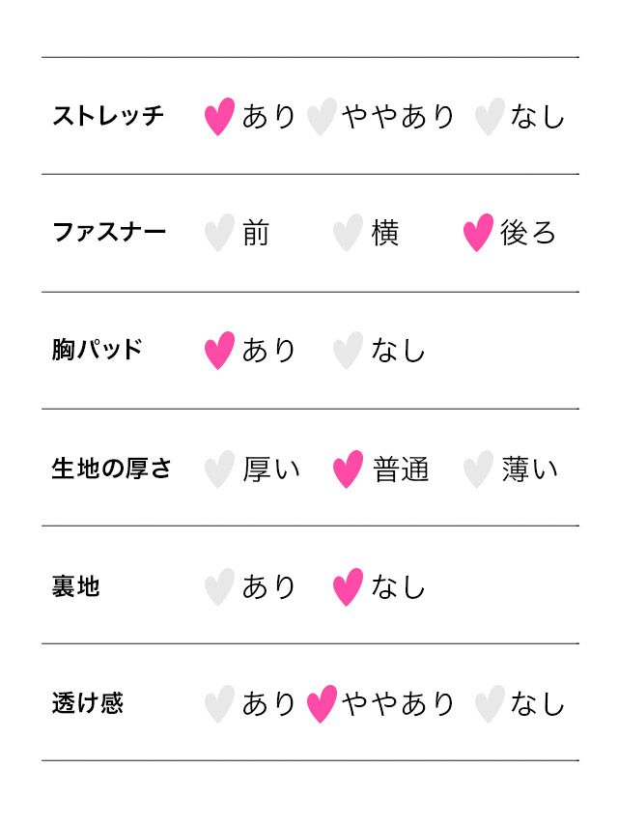Choose the ストレッチ なし heart

point(490,116)
